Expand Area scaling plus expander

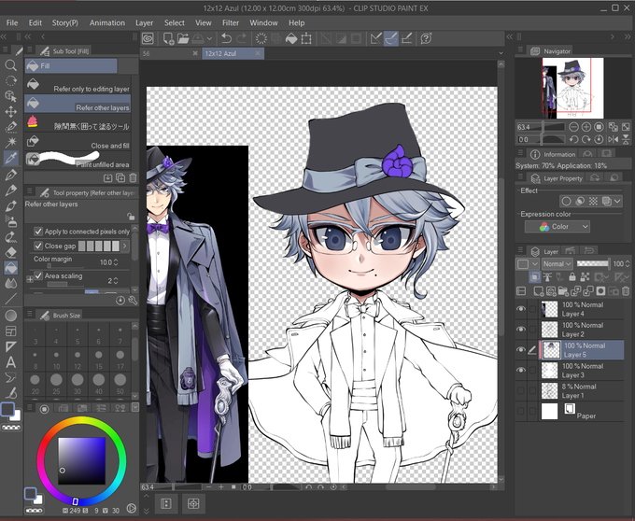click(30, 279)
